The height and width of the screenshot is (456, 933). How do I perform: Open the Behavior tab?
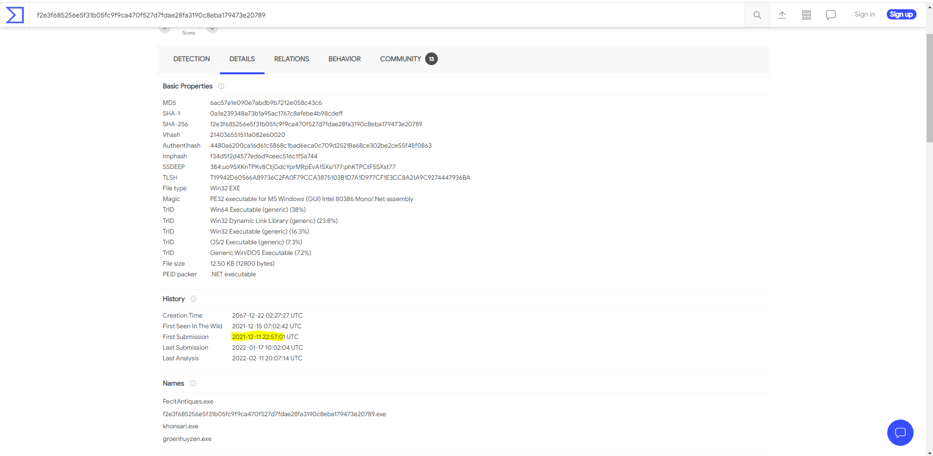pos(344,59)
